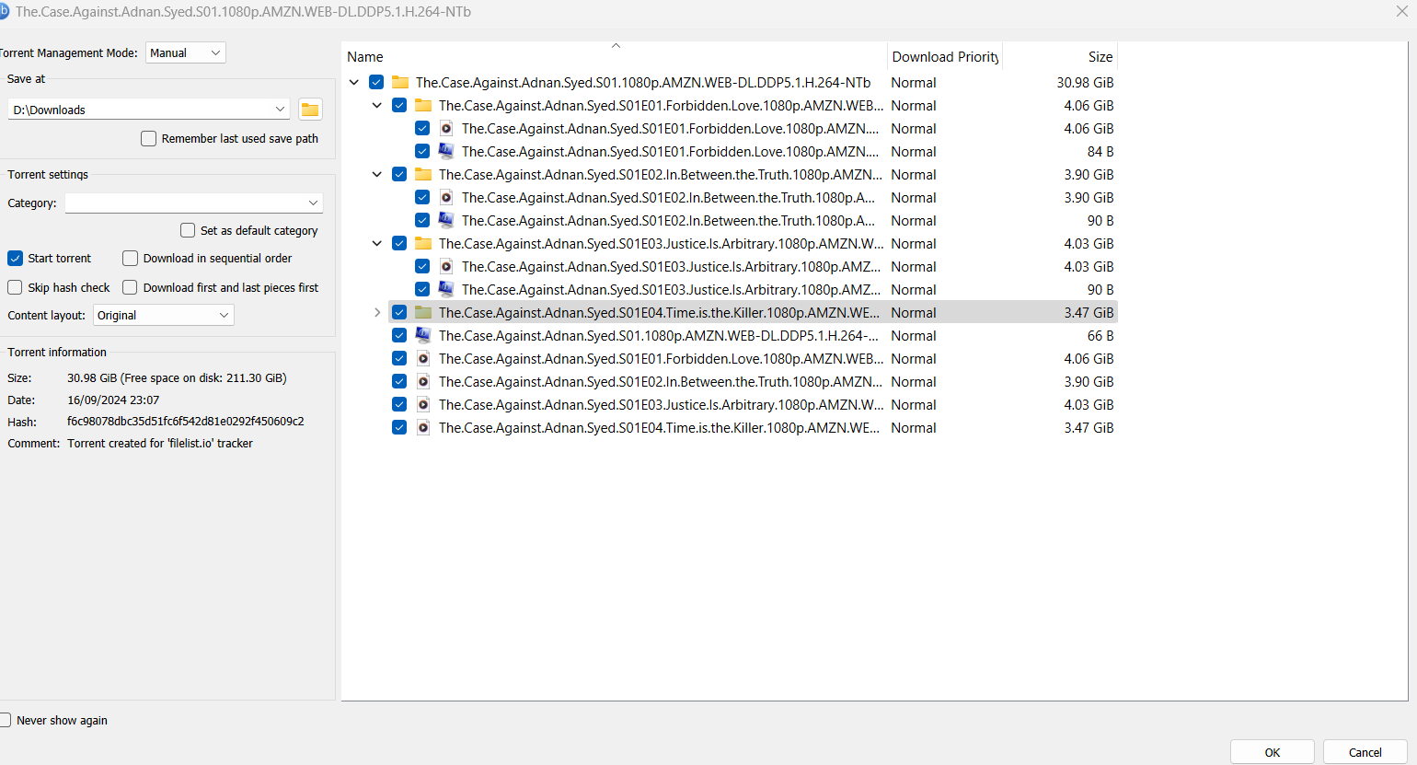Click the highlighted S01E04 Time.is.the.Killer folder icon

click(x=423, y=313)
